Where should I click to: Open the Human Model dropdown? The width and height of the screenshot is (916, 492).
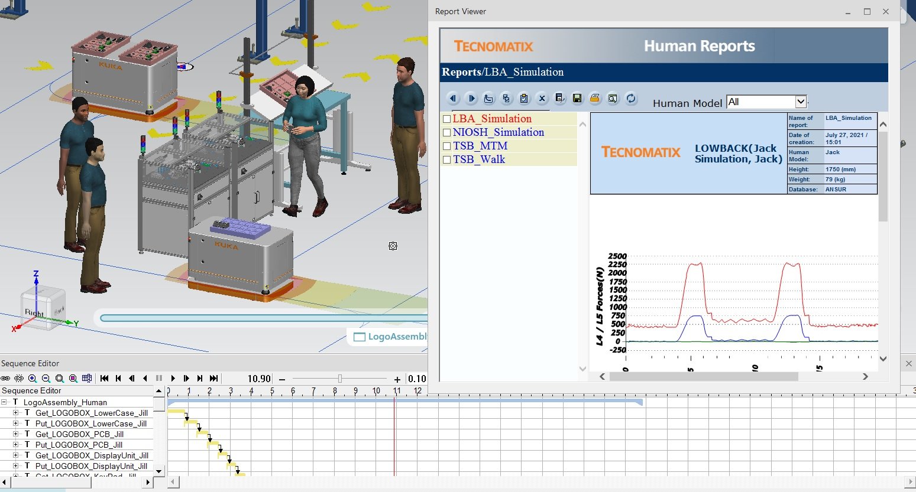801,102
